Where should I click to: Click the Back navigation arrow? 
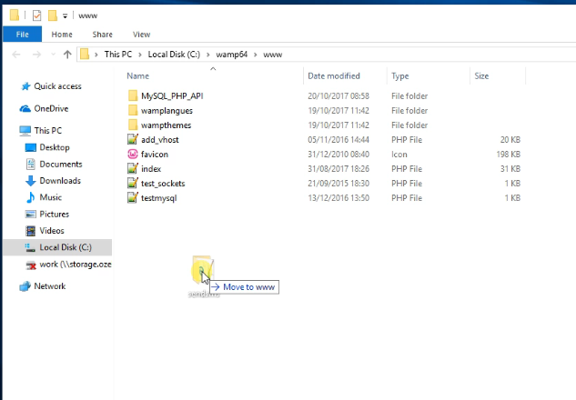pyautogui.click(x=16, y=55)
